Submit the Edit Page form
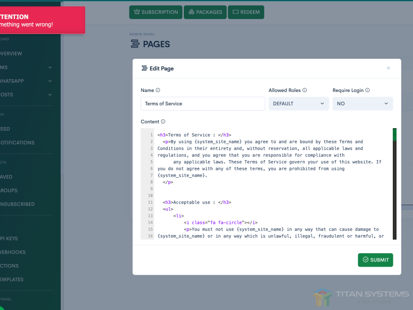The width and height of the screenshot is (413, 310). pyautogui.click(x=375, y=260)
